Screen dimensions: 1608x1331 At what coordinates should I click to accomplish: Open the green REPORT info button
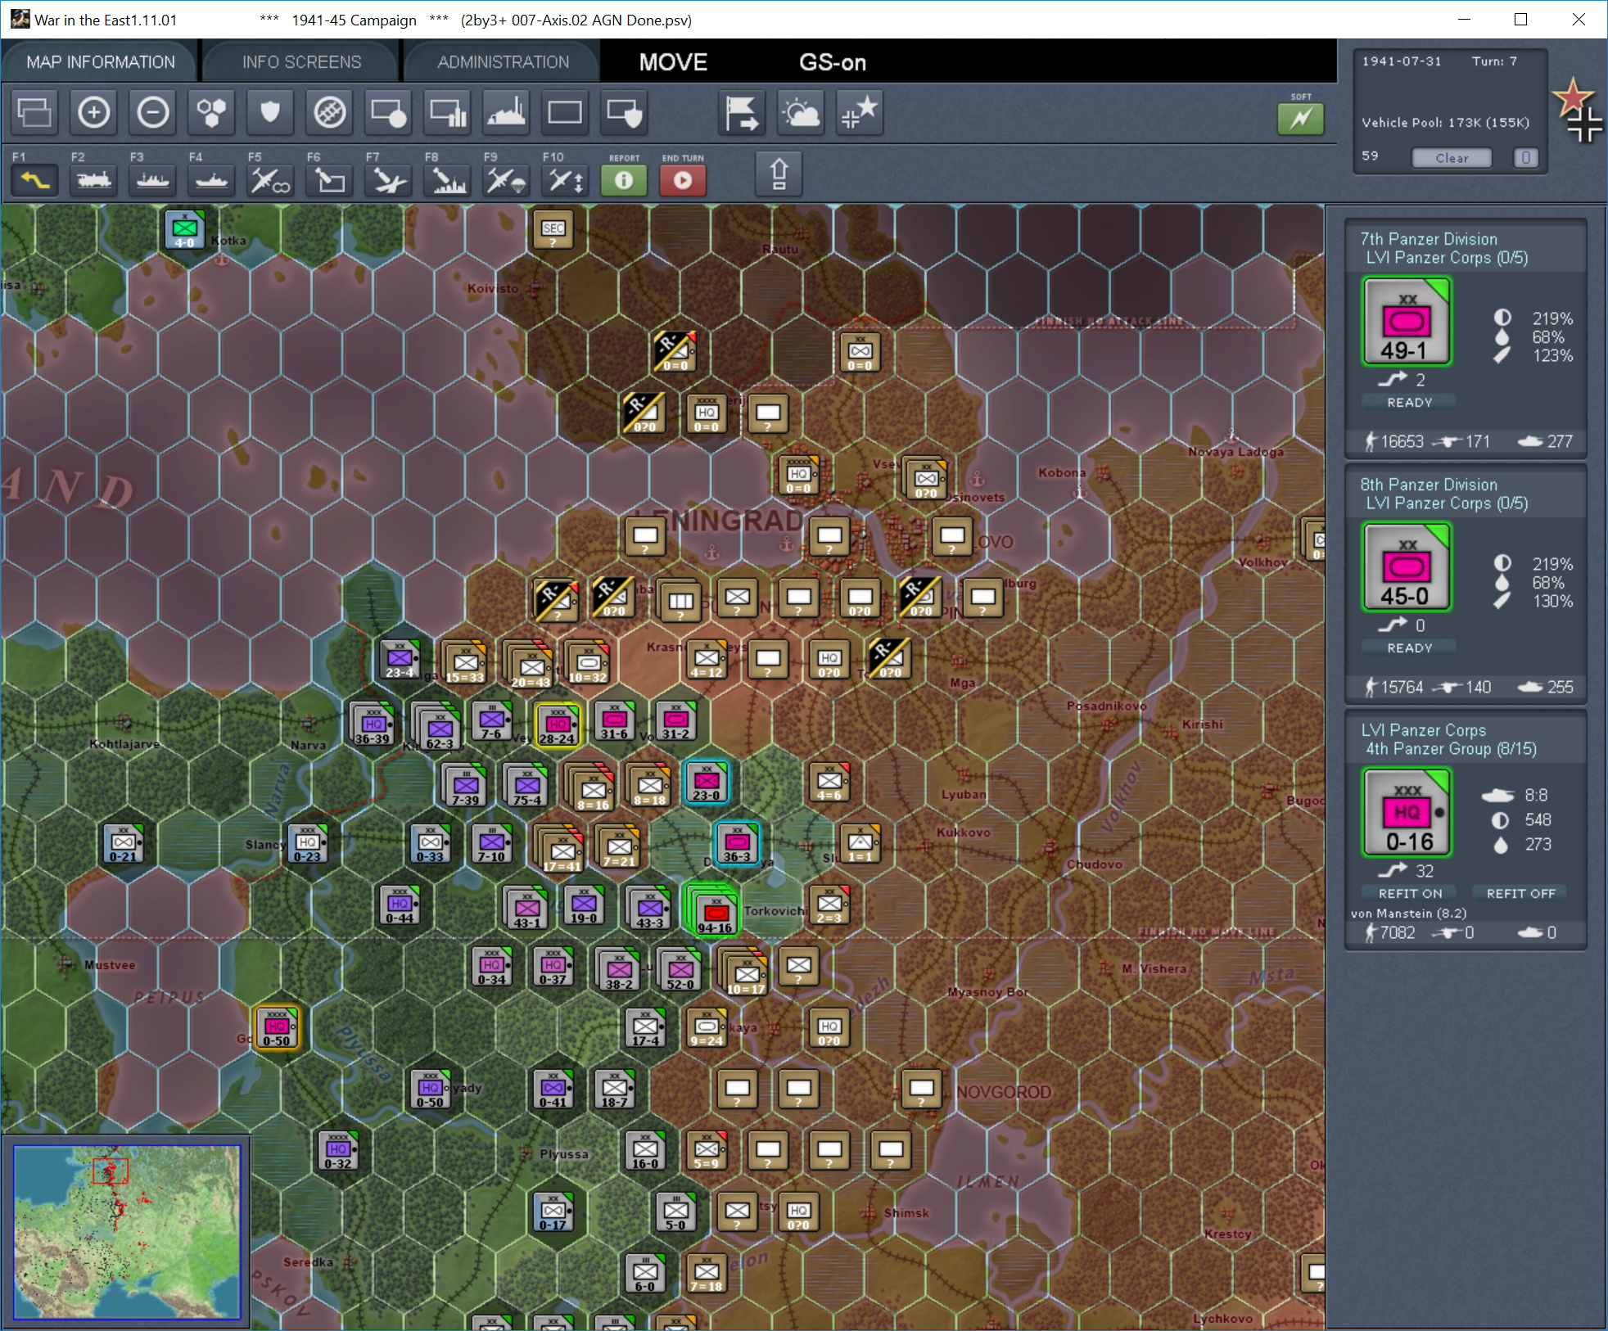click(624, 180)
